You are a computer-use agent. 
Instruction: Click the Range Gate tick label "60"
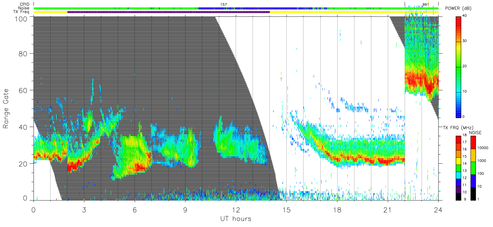[23, 90]
